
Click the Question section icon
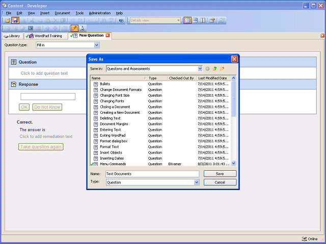click(14, 62)
